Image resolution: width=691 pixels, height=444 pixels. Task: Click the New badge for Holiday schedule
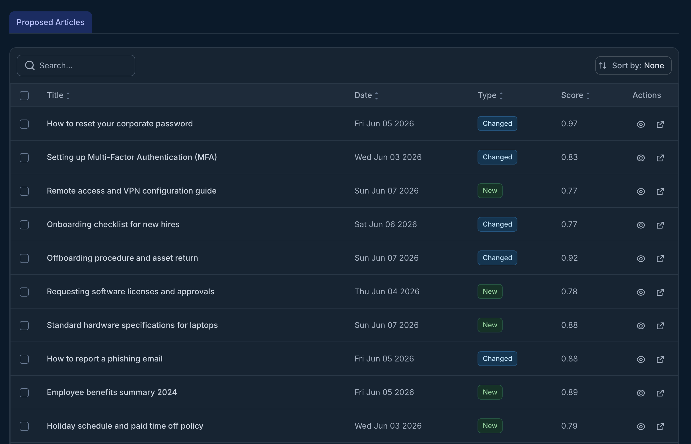point(490,426)
